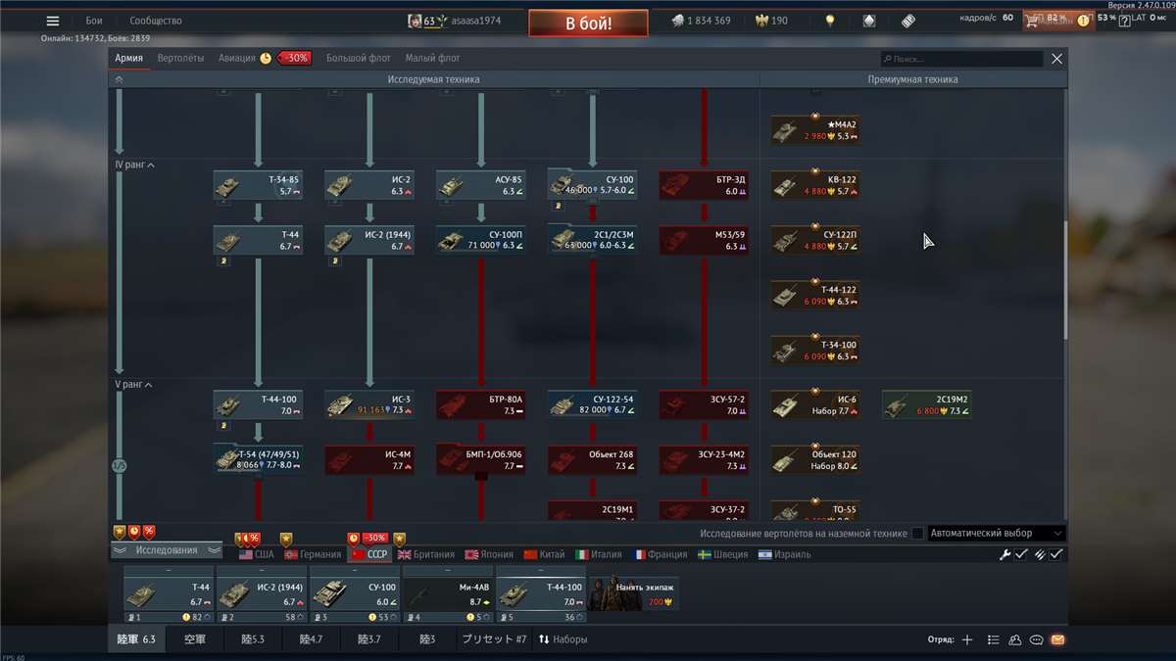Click the lightbulb icon in top bar

pyautogui.click(x=829, y=21)
